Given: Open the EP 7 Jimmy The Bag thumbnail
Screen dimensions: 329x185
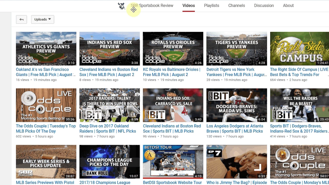Looking at the screenshot, I should [x=237, y=162].
